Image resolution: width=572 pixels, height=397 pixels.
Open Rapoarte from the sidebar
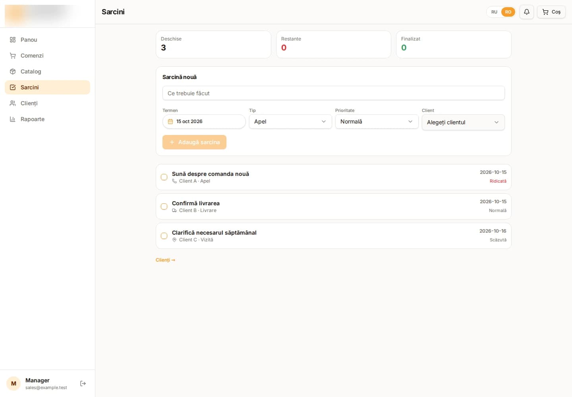point(47,119)
